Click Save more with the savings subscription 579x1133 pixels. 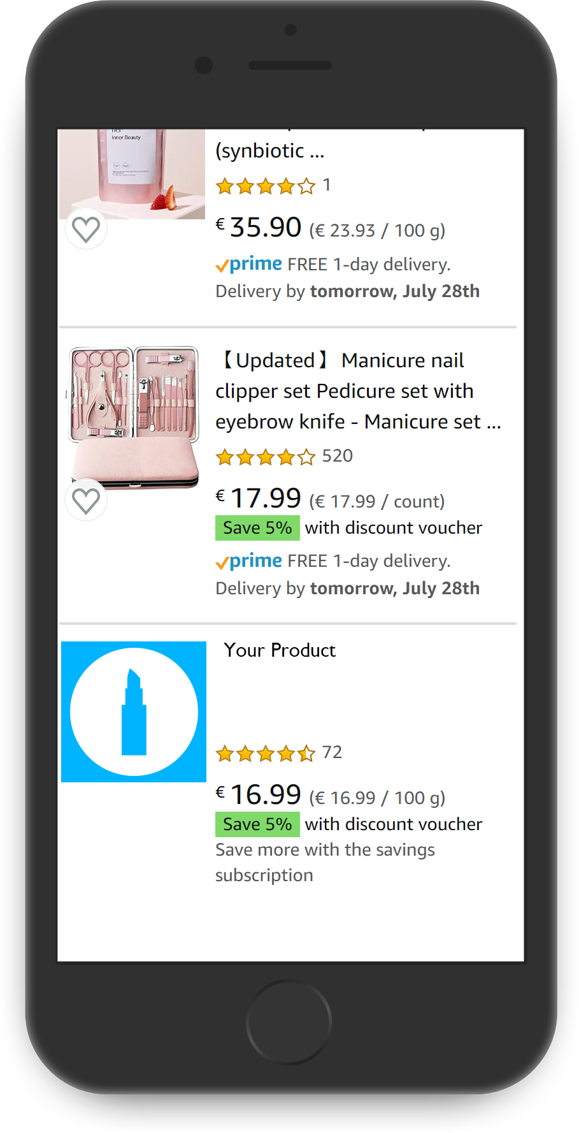[325, 863]
